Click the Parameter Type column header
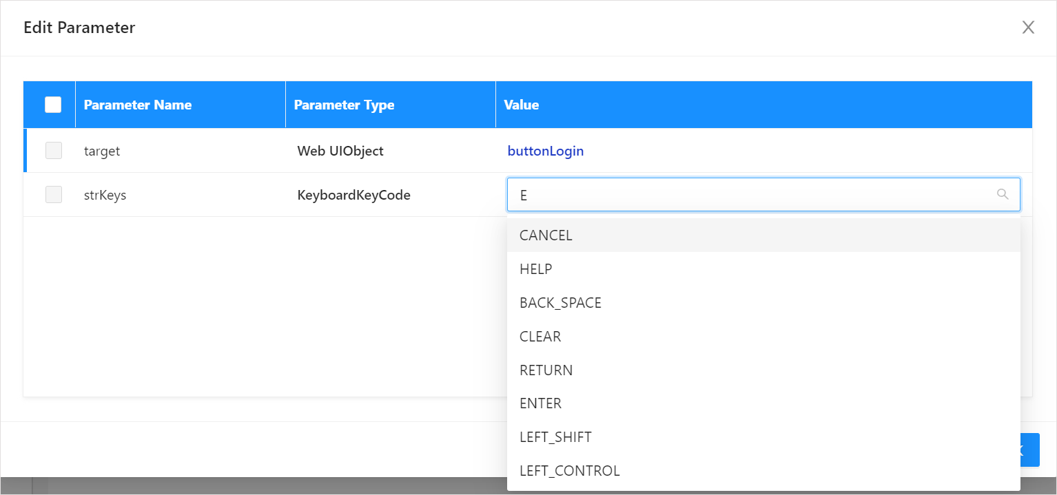 (x=344, y=105)
